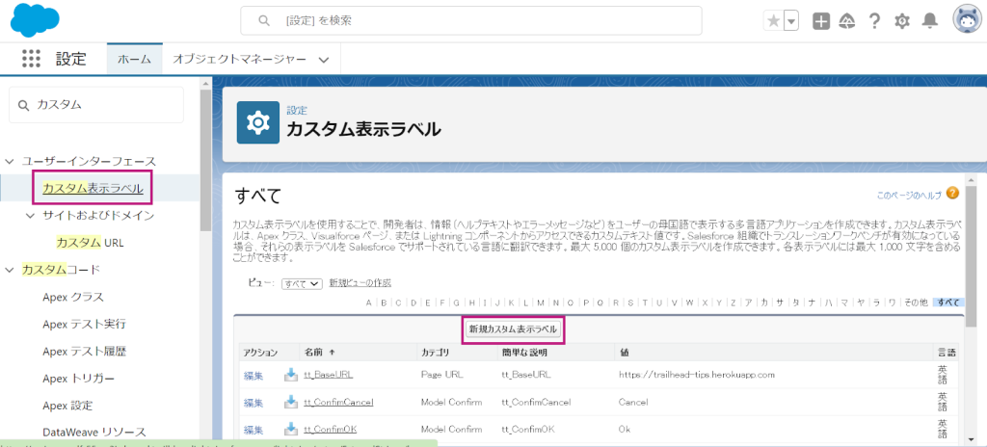Sort by 値 column header
Screen dimensions: 987x447
pyautogui.click(x=624, y=352)
